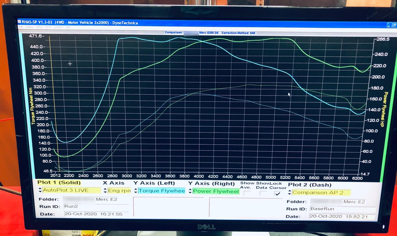Image resolution: width=397 pixels, height=236 pixels.
Task: Select the Power Flywheel Y Axis field
Action: click(216, 191)
